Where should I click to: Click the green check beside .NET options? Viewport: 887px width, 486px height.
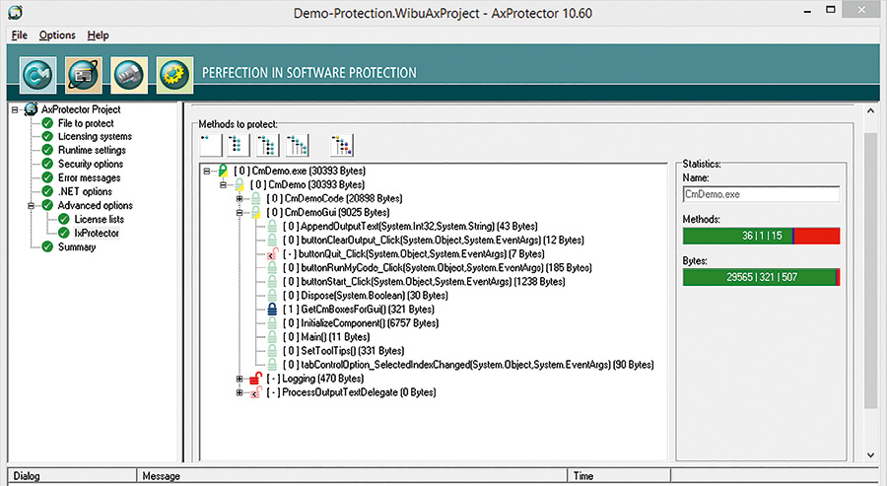click(47, 191)
